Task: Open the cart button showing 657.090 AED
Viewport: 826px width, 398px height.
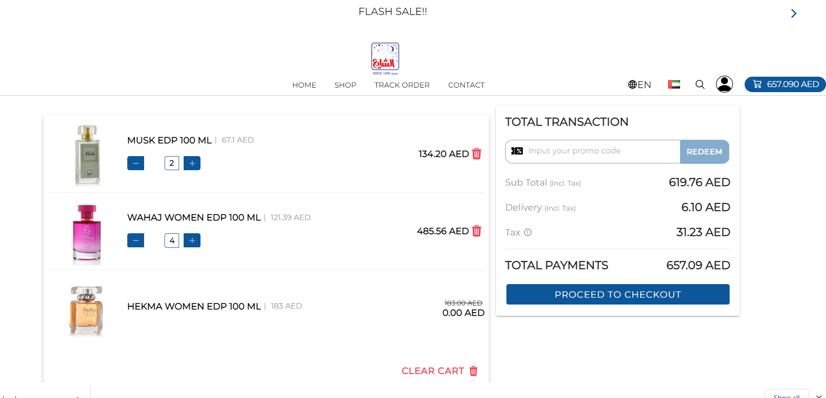Action: [x=785, y=84]
